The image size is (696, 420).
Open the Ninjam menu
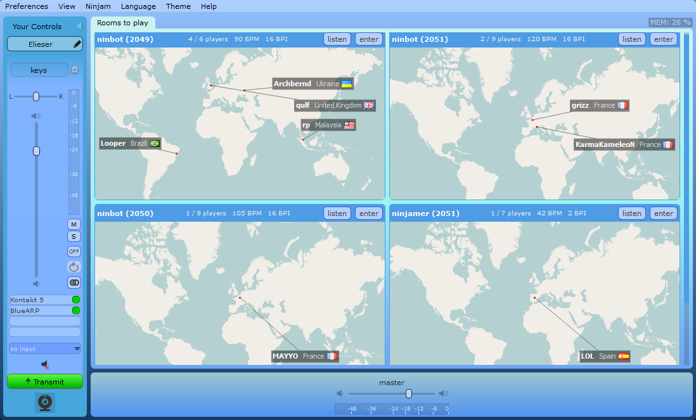tap(98, 6)
